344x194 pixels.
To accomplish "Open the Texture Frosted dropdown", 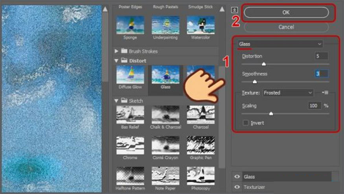I will [288, 93].
